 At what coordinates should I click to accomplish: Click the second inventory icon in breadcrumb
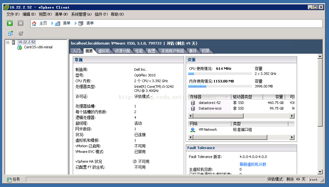(81, 23)
